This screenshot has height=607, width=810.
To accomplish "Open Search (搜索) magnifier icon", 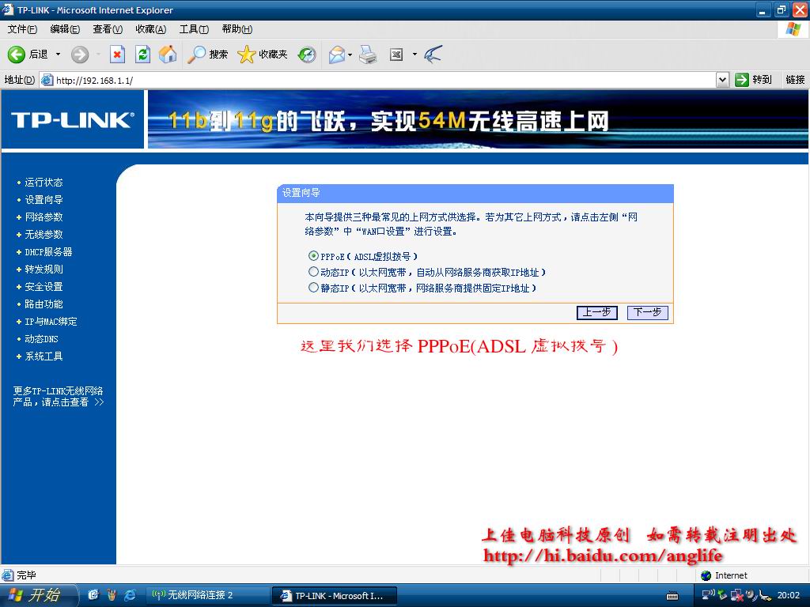I will (x=196, y=55).
